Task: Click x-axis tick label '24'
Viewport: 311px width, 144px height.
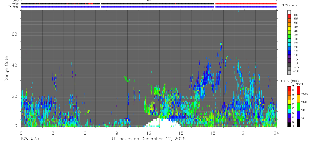Action: click(276, 133)
